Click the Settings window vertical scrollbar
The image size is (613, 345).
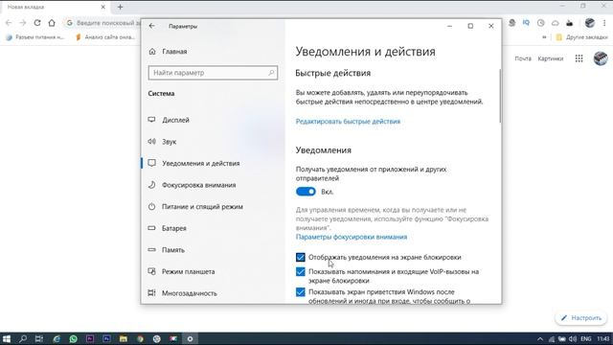point(500,96)
